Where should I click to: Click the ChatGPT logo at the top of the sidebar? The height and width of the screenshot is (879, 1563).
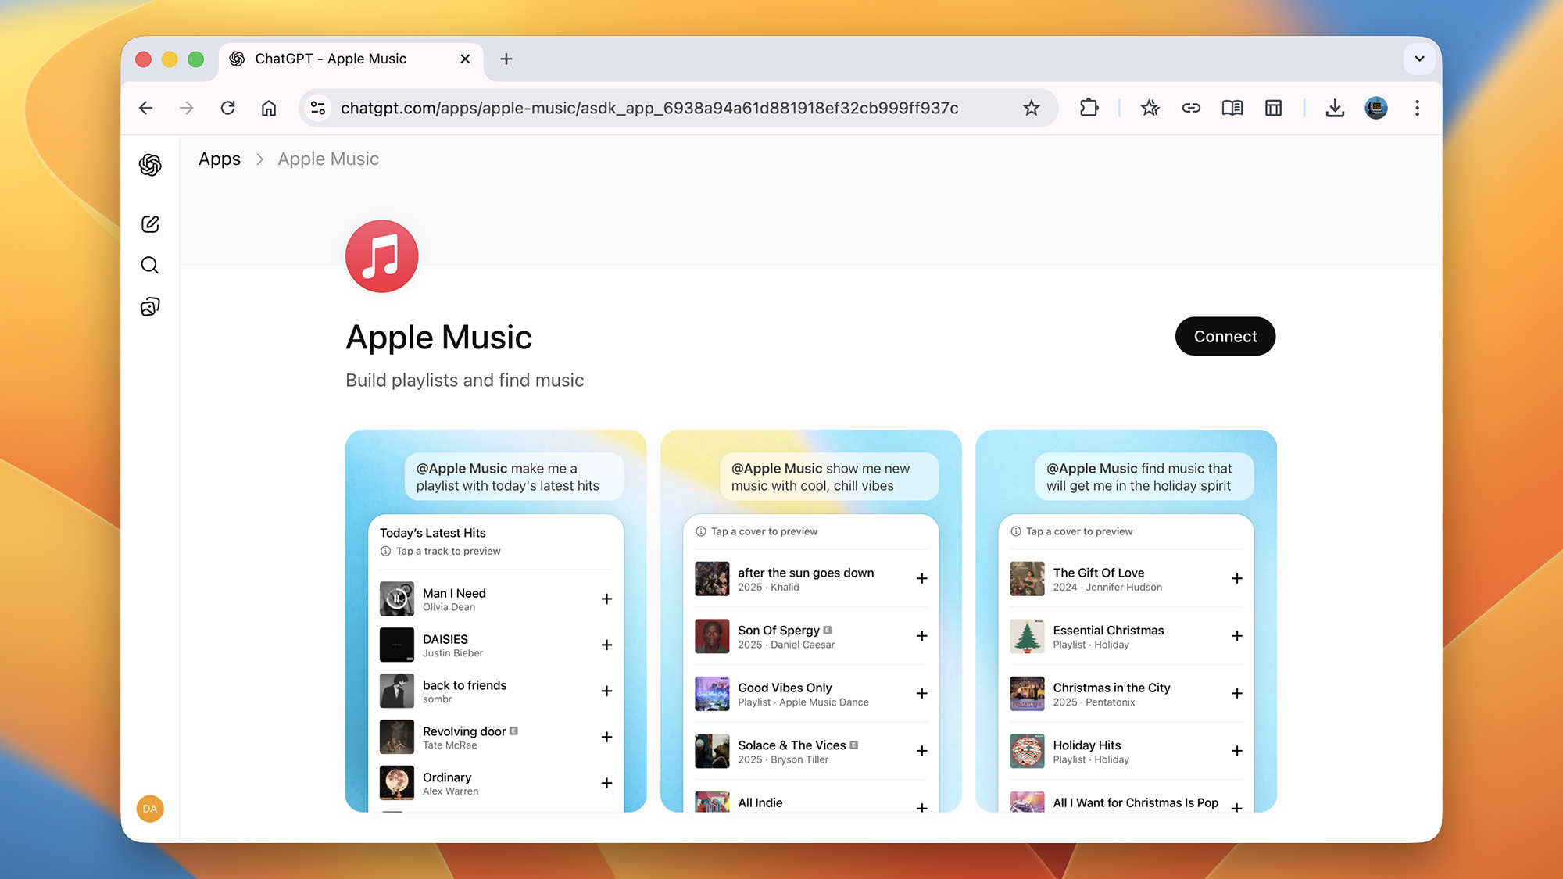(149, 165)
